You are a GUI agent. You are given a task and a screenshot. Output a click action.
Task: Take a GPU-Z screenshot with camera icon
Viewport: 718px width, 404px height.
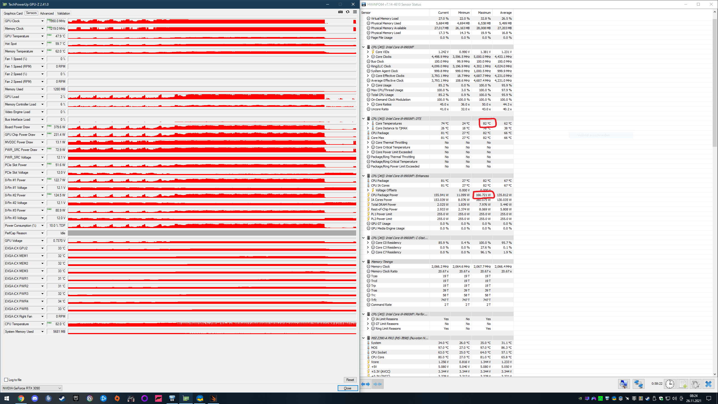click(x=340, y=12)
